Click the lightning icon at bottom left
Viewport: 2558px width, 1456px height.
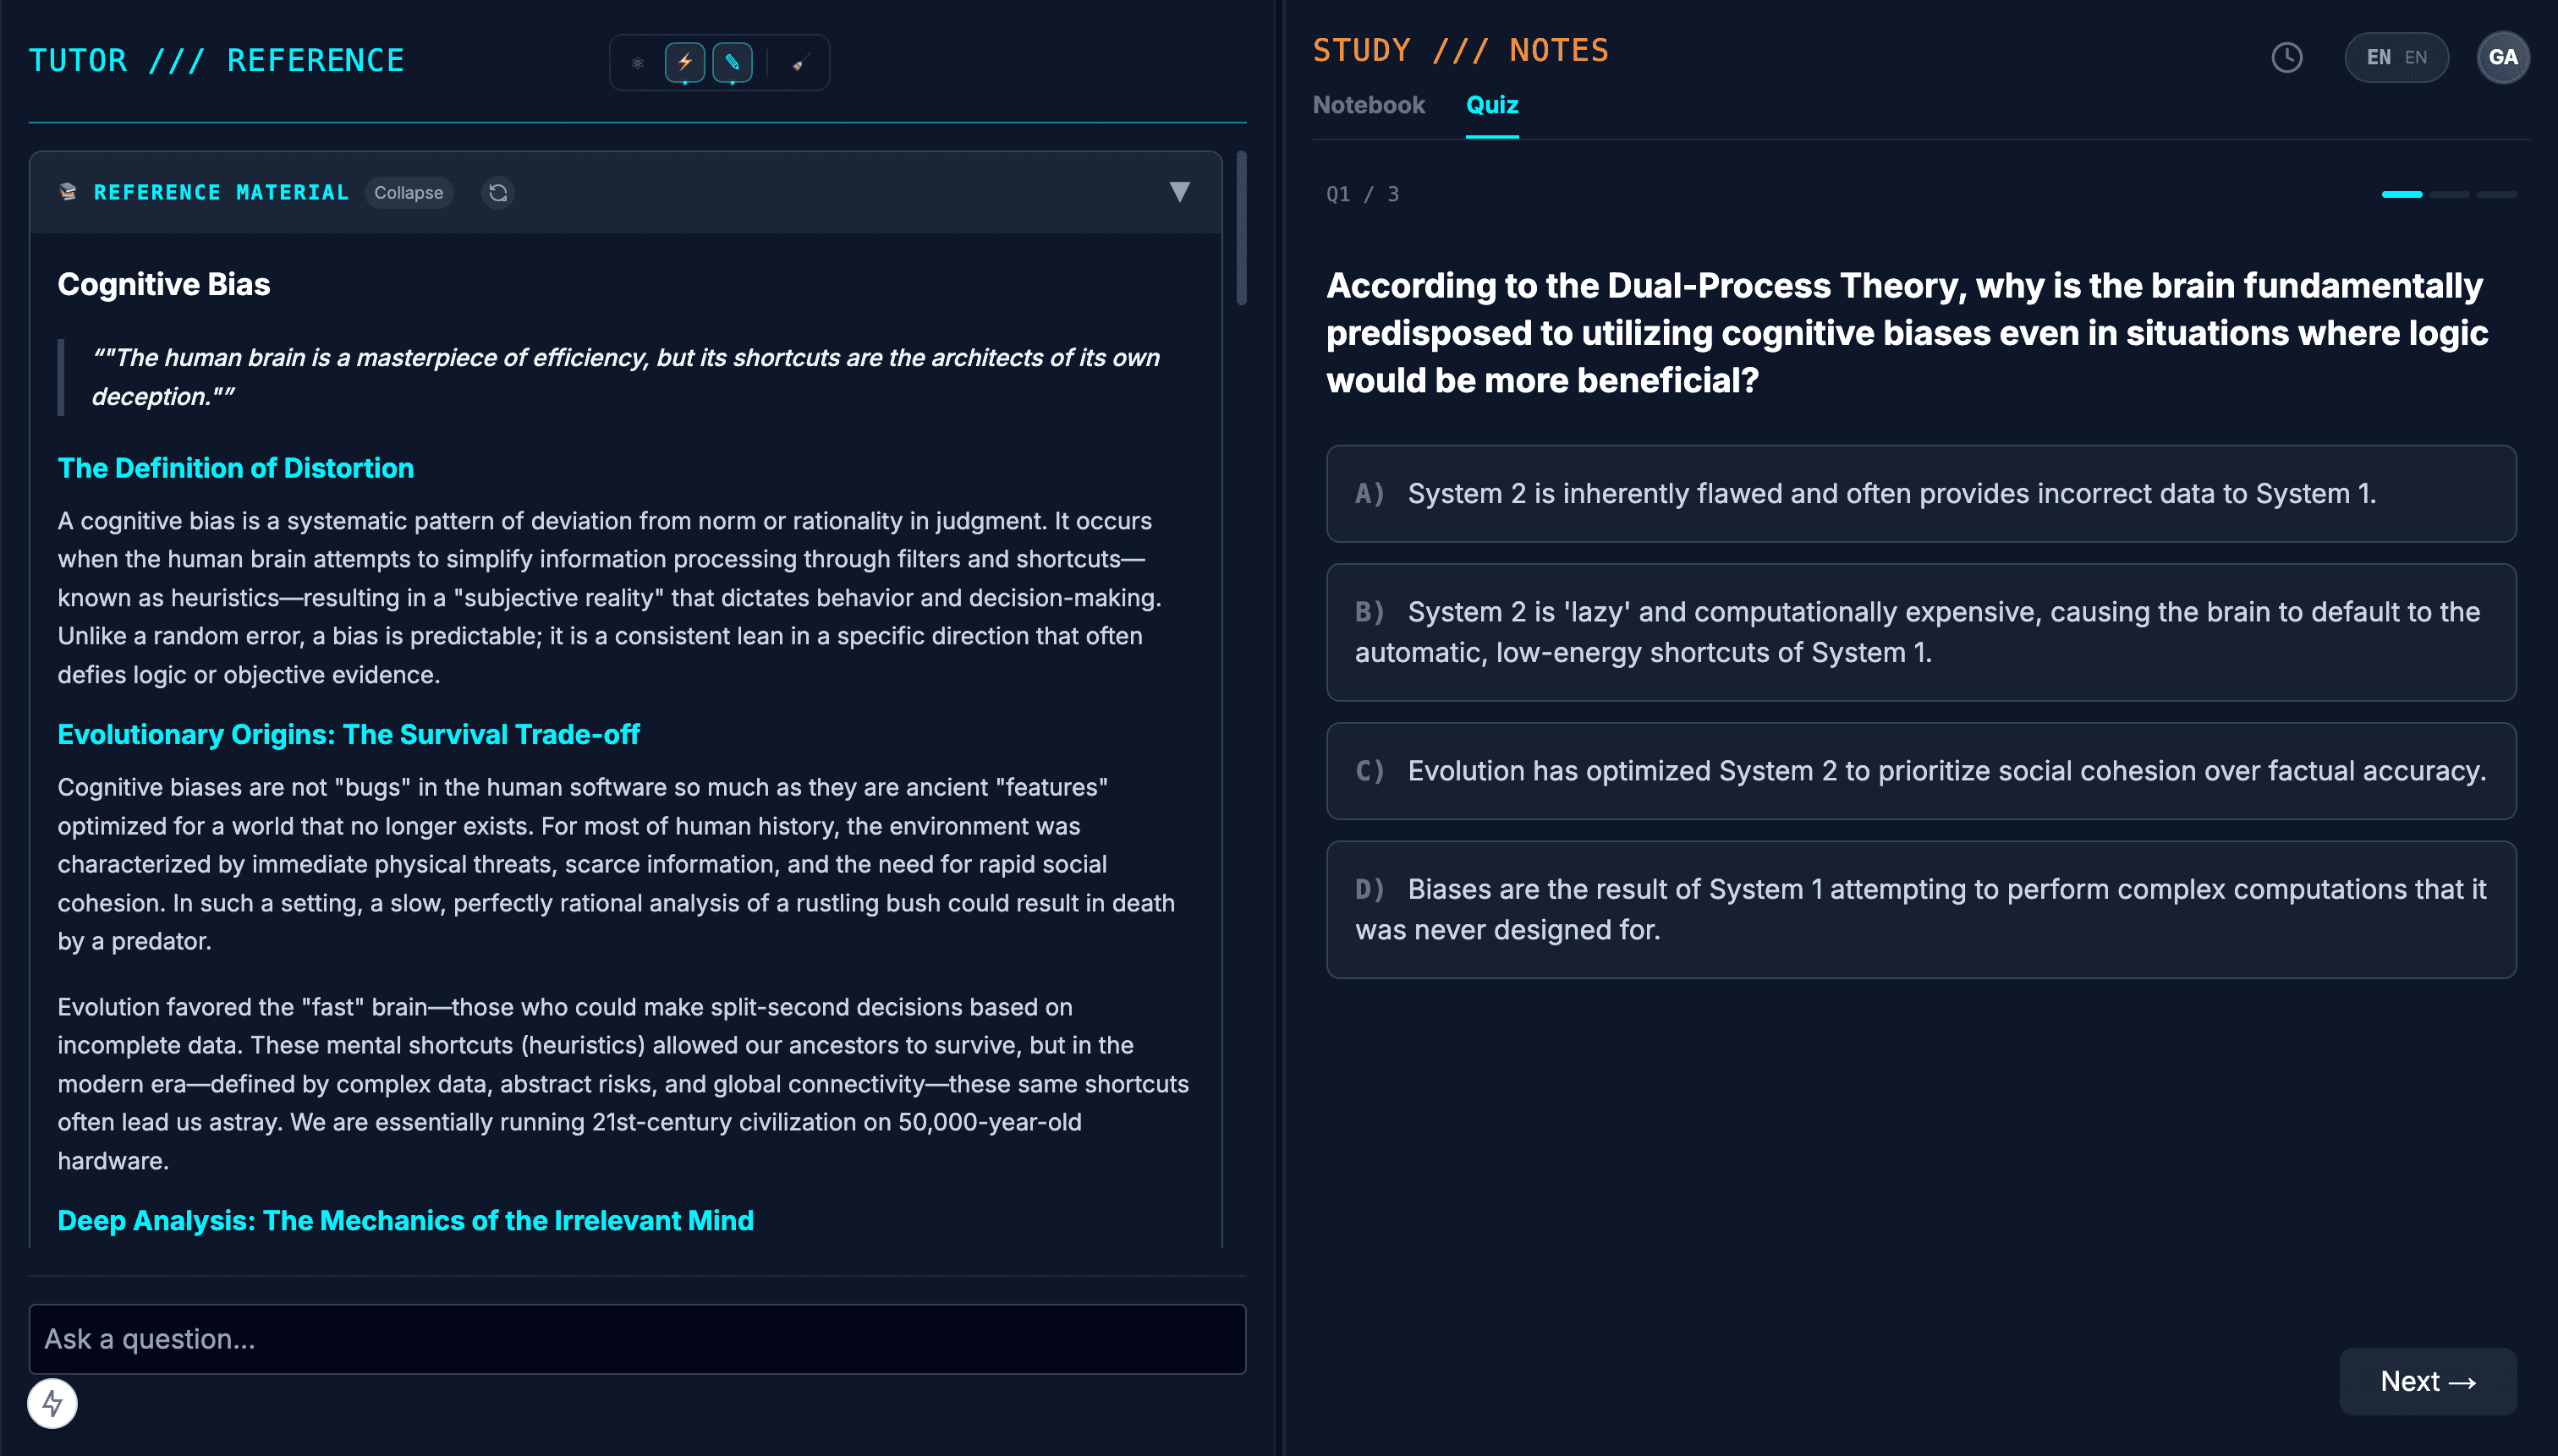tap(52, 1403)
